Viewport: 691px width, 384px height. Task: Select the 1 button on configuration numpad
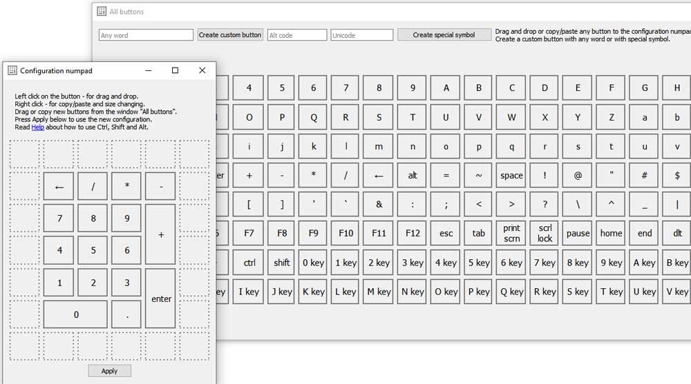click(x=59, y=283)
